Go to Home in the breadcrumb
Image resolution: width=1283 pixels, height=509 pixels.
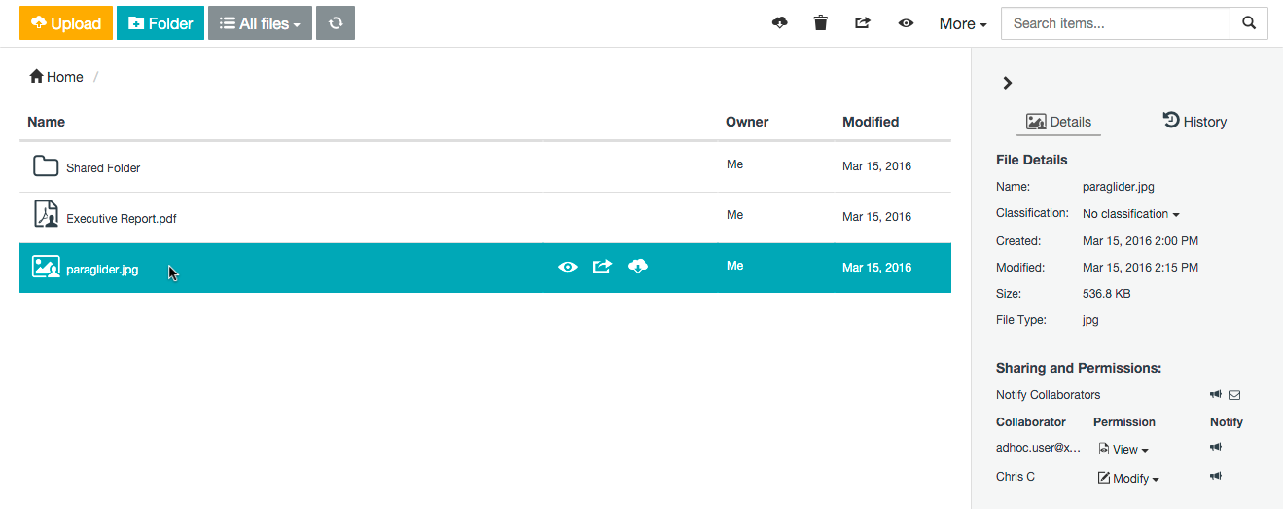tap(56, 77)
